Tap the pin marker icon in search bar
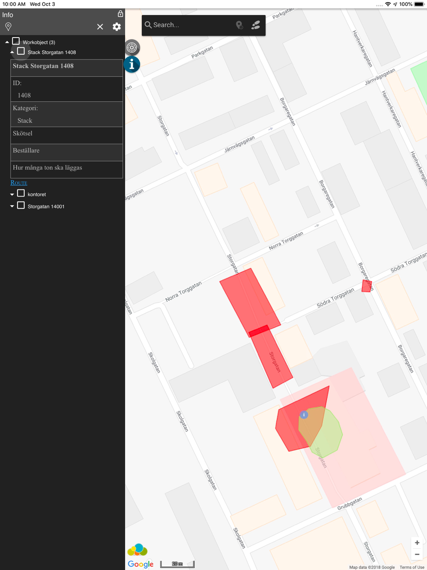 pyautogui.click(x=240, y=25)
